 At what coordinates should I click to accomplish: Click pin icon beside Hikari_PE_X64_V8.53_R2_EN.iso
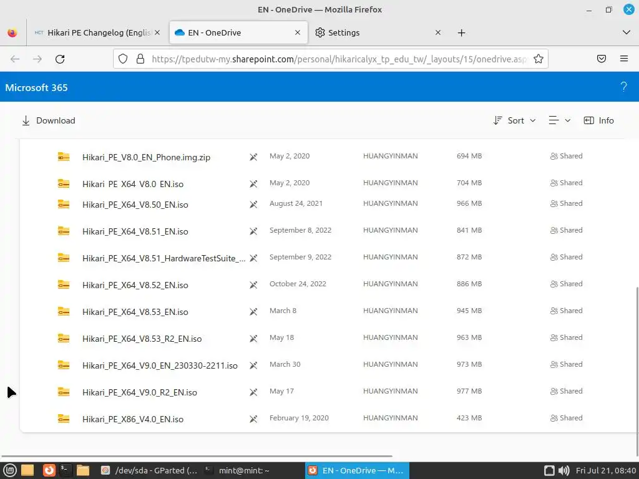253,339
